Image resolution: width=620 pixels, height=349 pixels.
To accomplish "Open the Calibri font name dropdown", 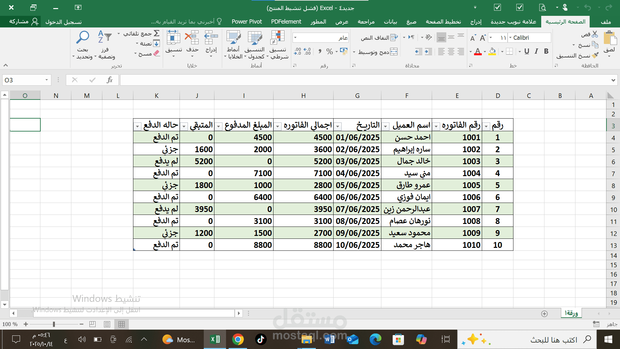I will pyautogui.click(x=511, y=38).
